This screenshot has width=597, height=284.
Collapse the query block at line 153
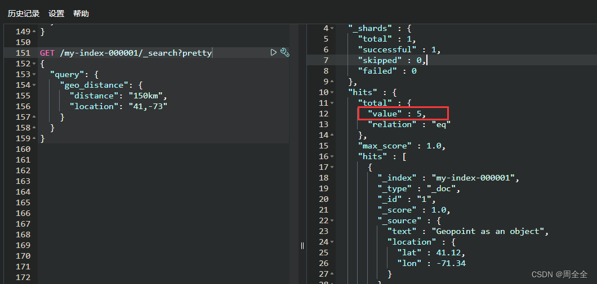(x=35, y=74)
